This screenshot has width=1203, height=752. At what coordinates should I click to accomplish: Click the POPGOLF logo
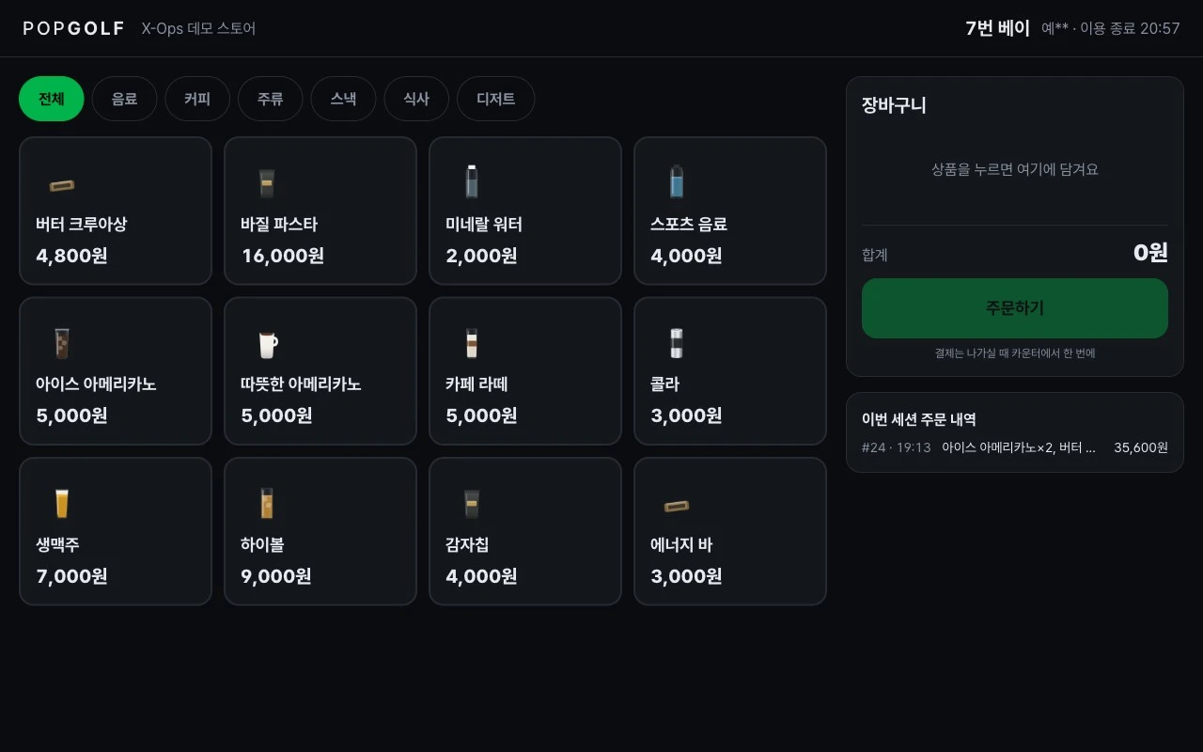(74, 28)
